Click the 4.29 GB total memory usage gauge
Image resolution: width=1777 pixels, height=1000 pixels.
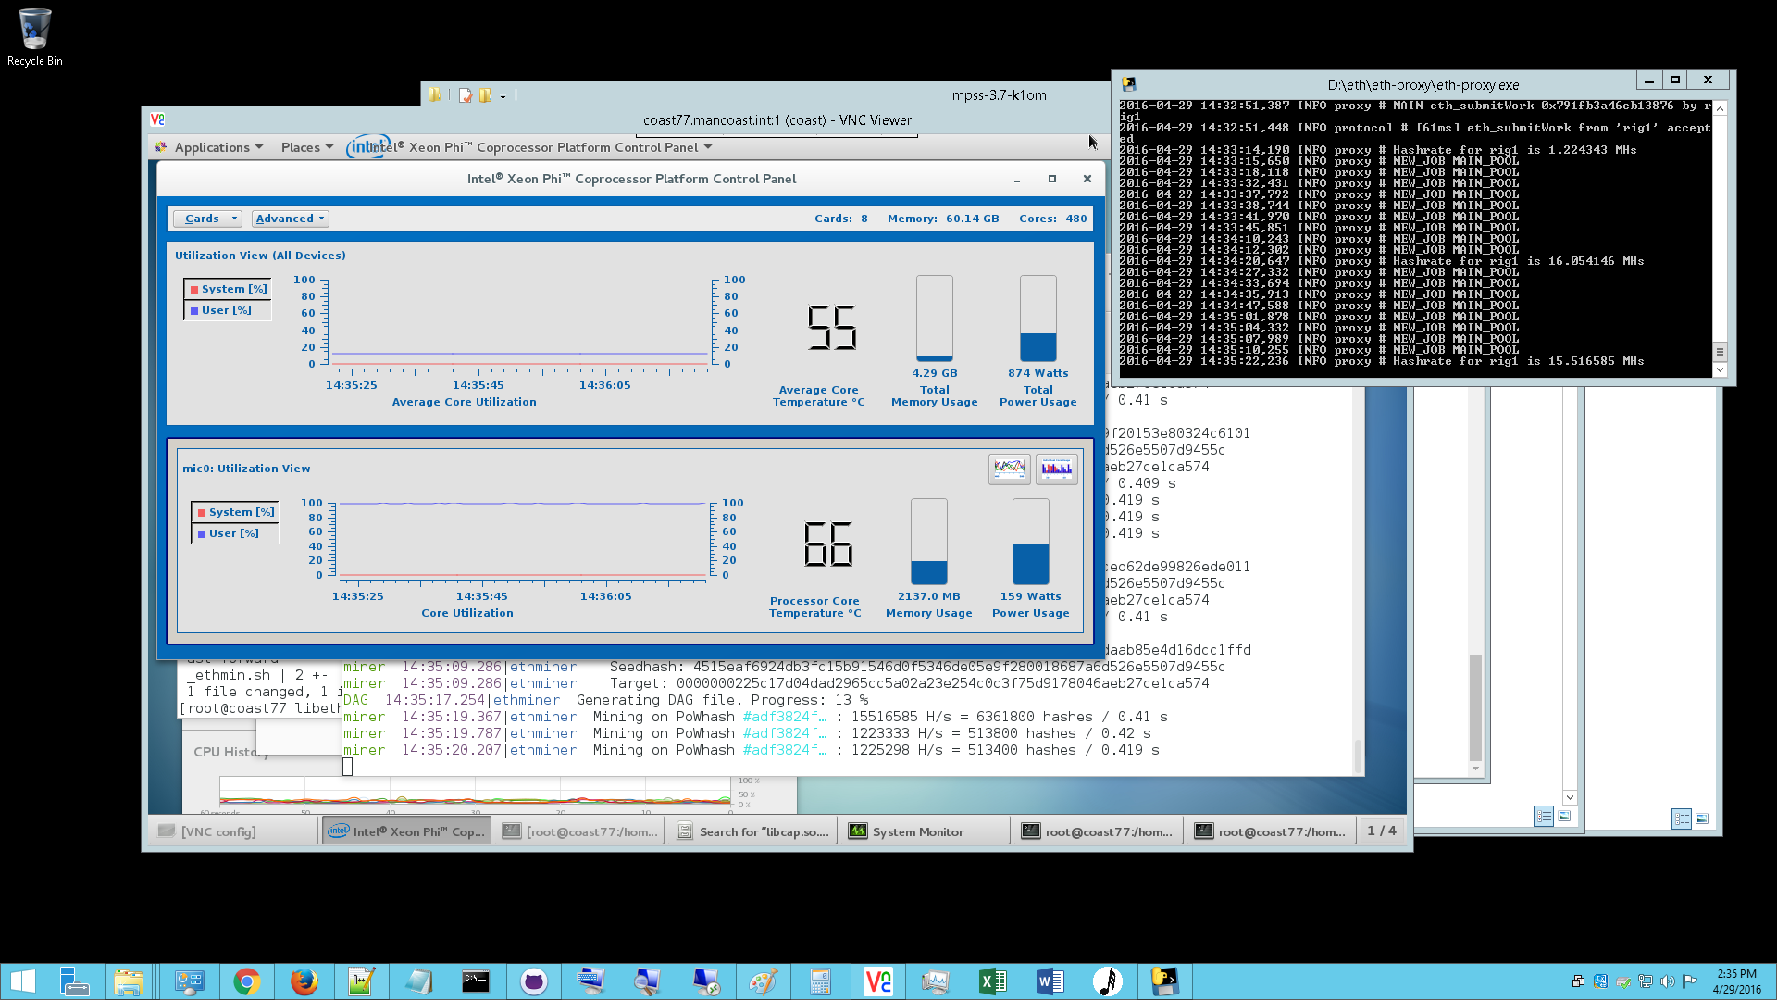click(934, 319)
